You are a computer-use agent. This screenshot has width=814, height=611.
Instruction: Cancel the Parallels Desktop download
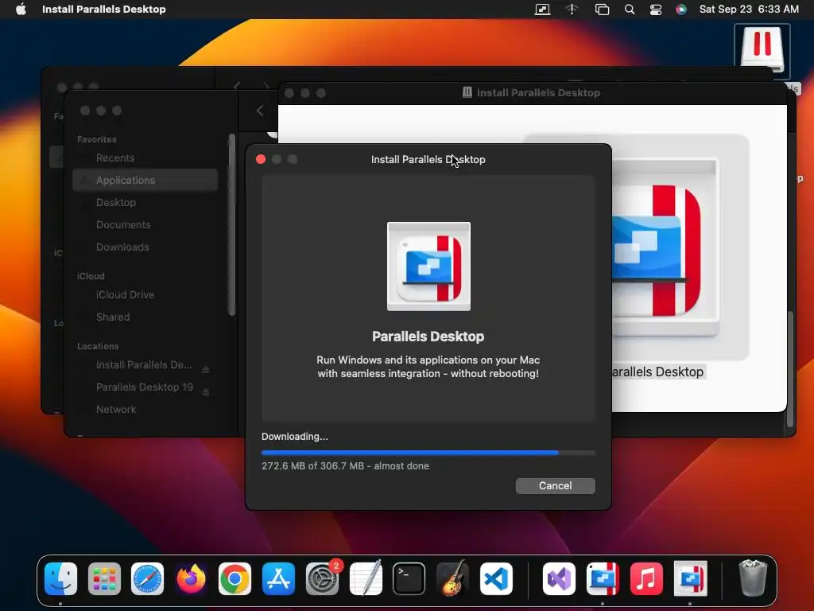[555, 486]
